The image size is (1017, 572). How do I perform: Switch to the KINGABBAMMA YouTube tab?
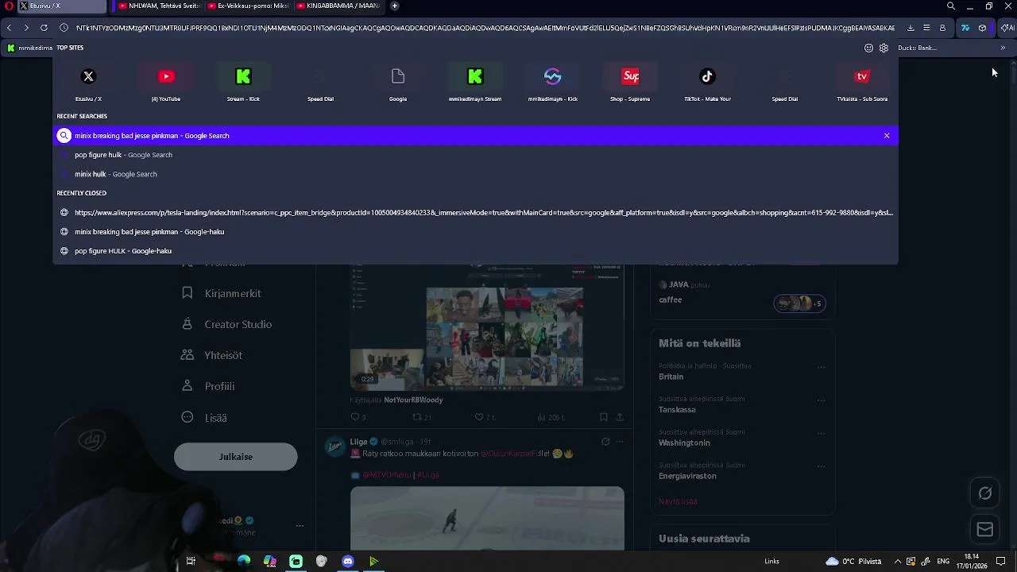(338, 6)
